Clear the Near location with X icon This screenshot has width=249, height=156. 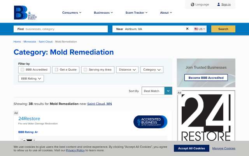pyautogui.click(x=187, y=28)
